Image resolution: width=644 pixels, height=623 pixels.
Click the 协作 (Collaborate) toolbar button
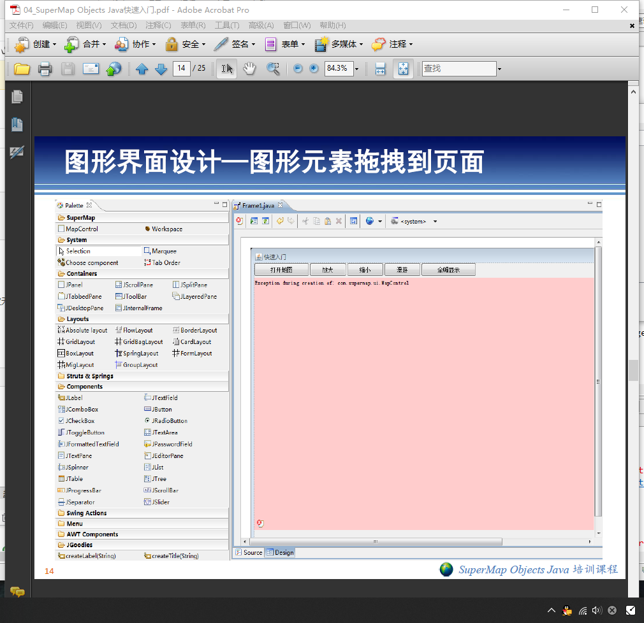135,44
